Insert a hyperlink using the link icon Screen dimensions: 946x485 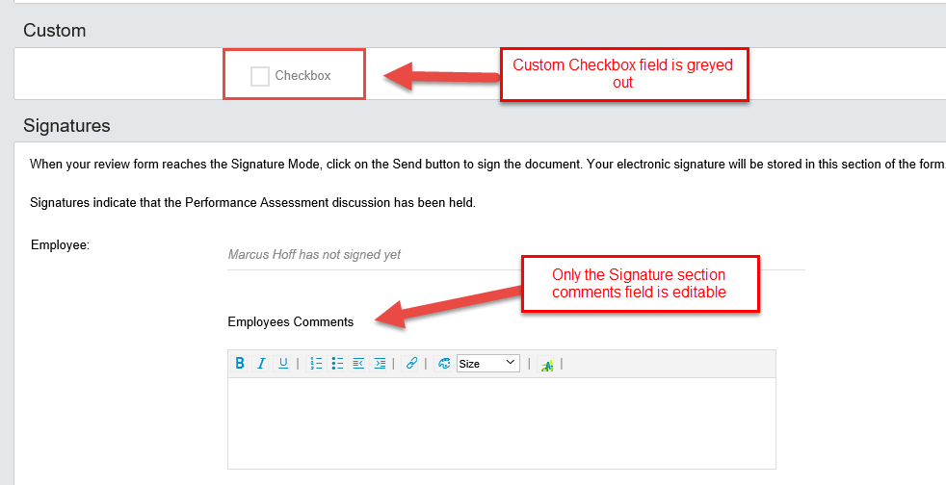coord(411,364)
